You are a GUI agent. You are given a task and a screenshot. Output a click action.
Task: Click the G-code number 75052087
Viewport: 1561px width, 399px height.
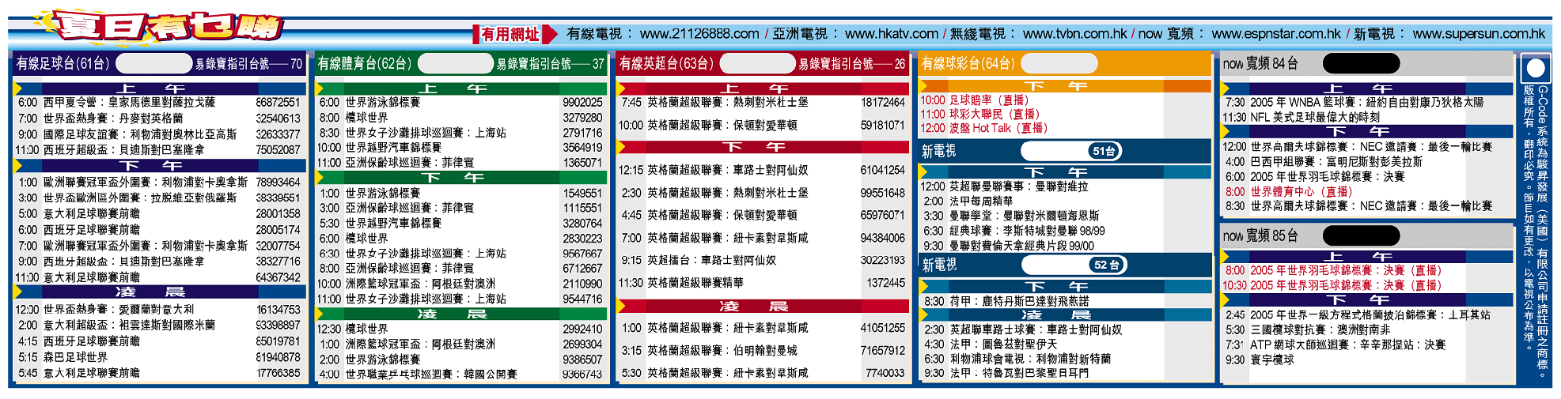point(278,149)
